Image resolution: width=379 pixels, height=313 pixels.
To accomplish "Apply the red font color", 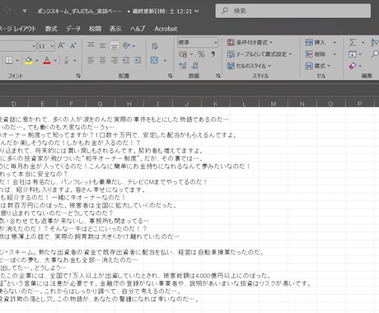I will (47, 60).
